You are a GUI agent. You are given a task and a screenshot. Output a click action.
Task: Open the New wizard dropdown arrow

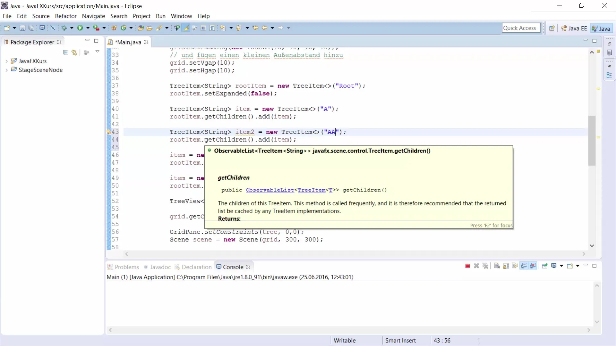14,28
